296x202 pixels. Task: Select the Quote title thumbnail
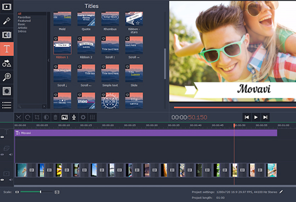[x=86, y=19]
